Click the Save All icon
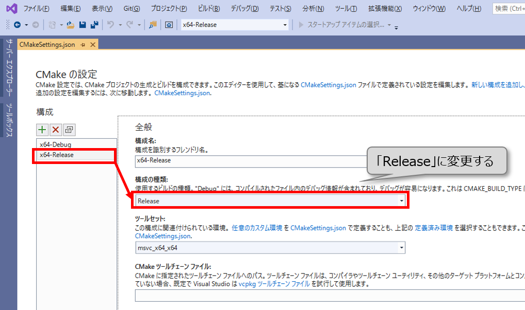The height and width of the screenshot is (310, 525). (94, 25)
